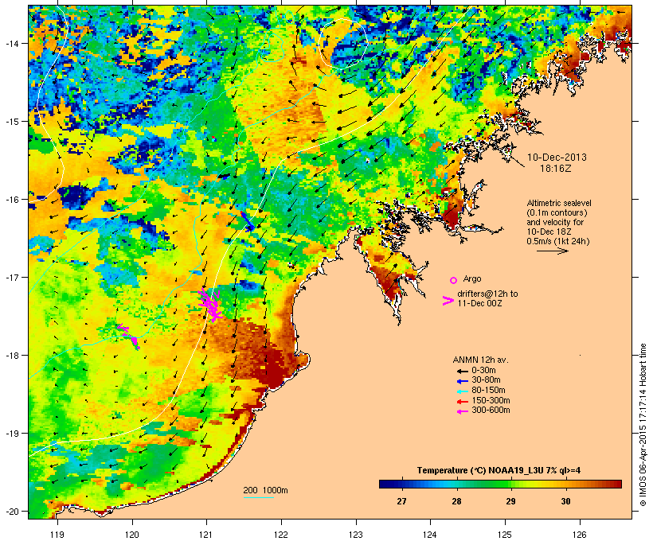Click the red 150-300m arrow legend symbol
This screenshot has height=541, width=653.
point(462,401)
